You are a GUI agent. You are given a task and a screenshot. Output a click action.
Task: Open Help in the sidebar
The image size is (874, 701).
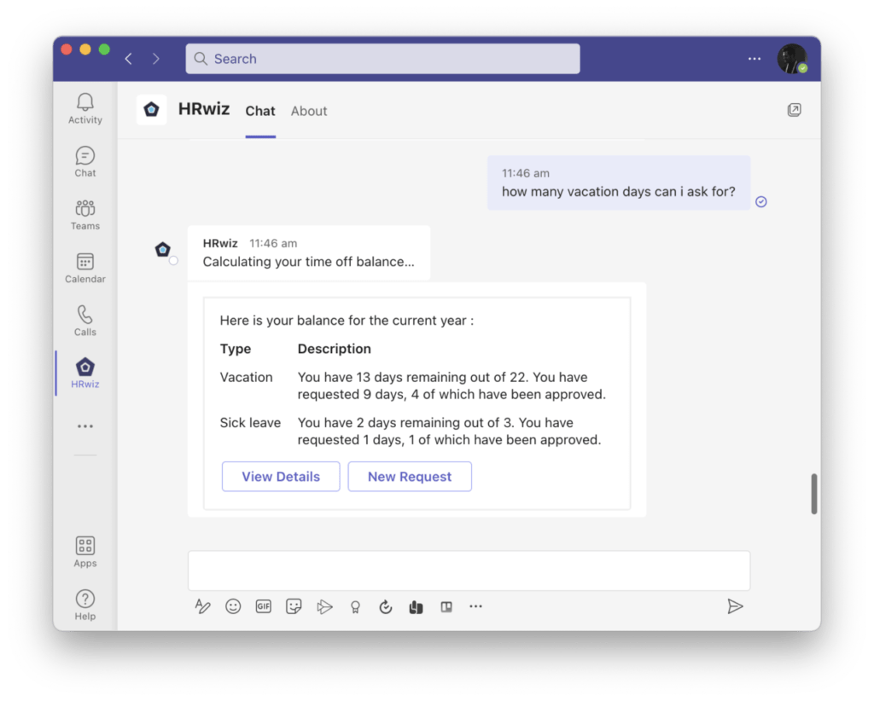(x=85, y=605)
